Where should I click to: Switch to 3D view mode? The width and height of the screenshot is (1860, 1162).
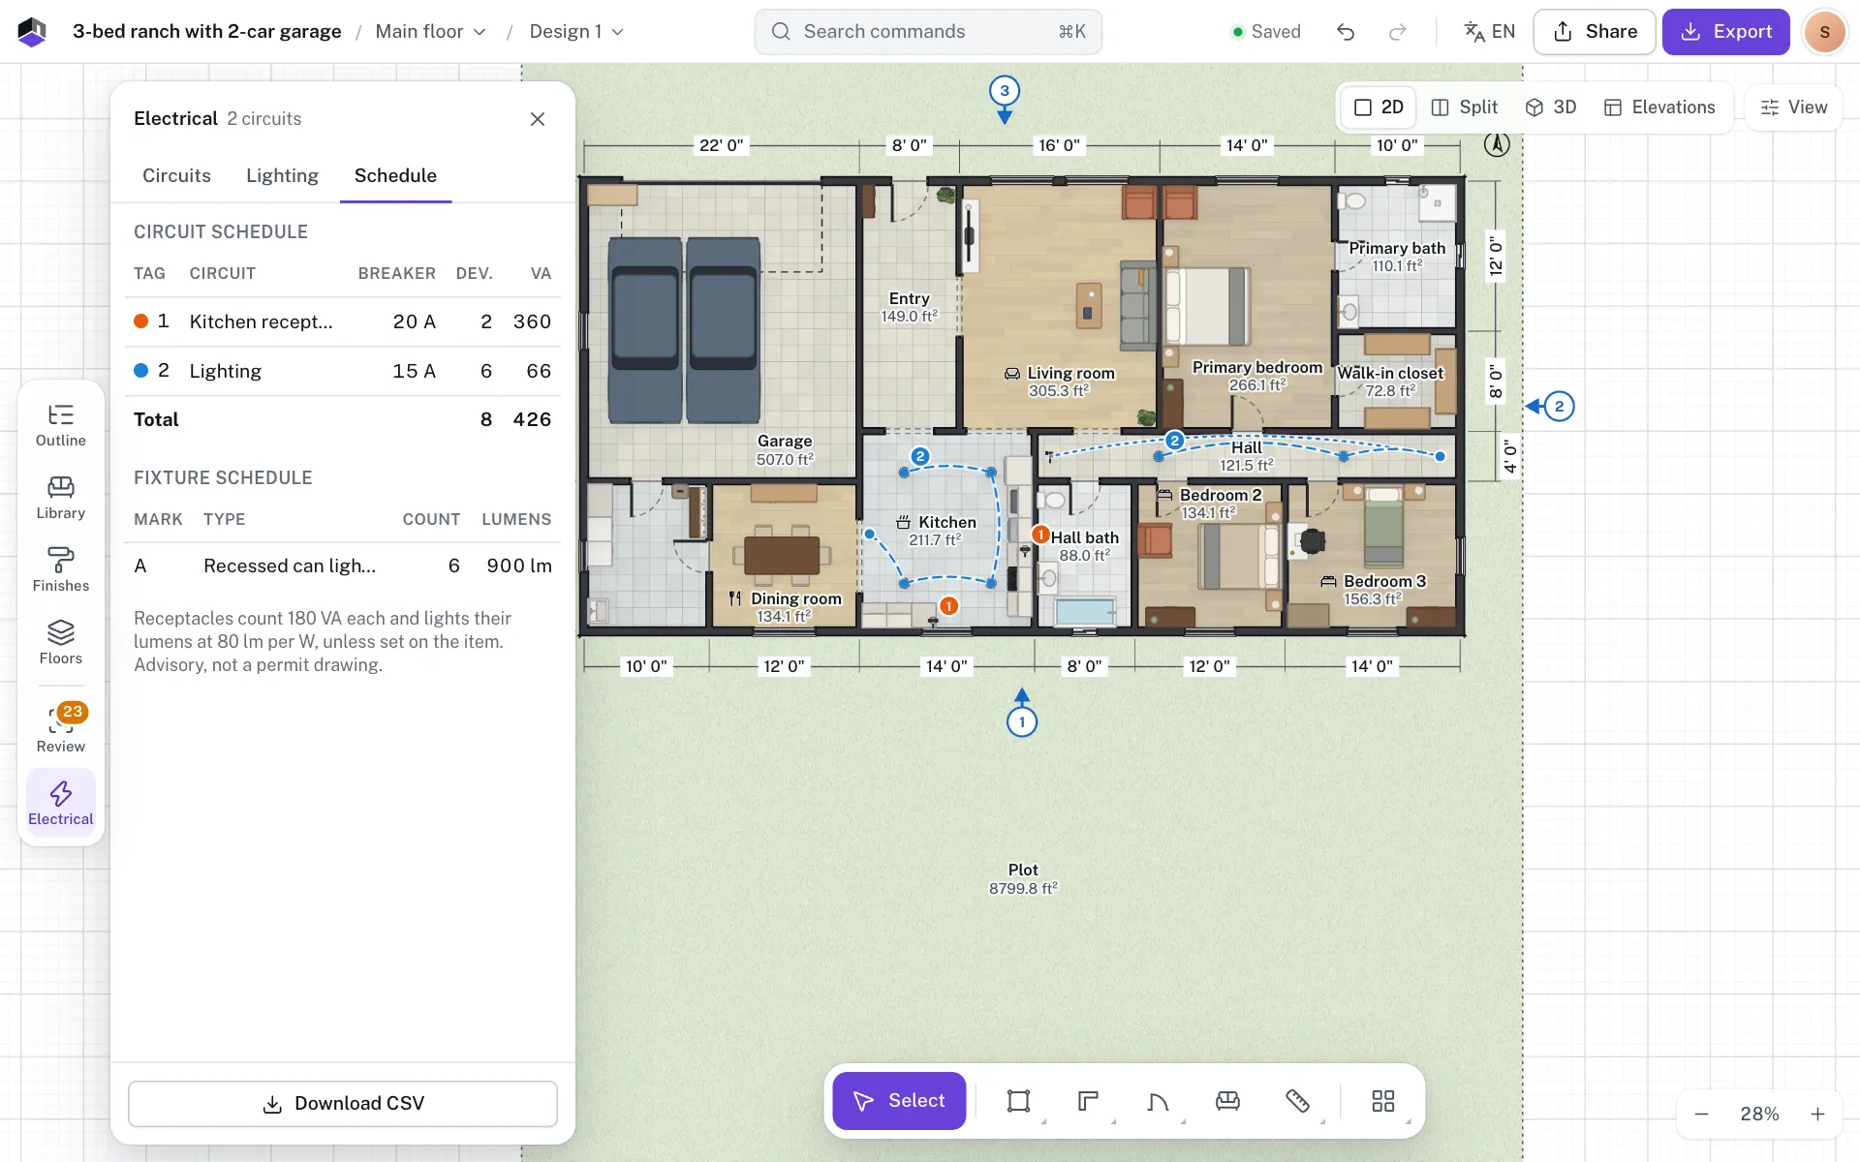pos(1551,107)
